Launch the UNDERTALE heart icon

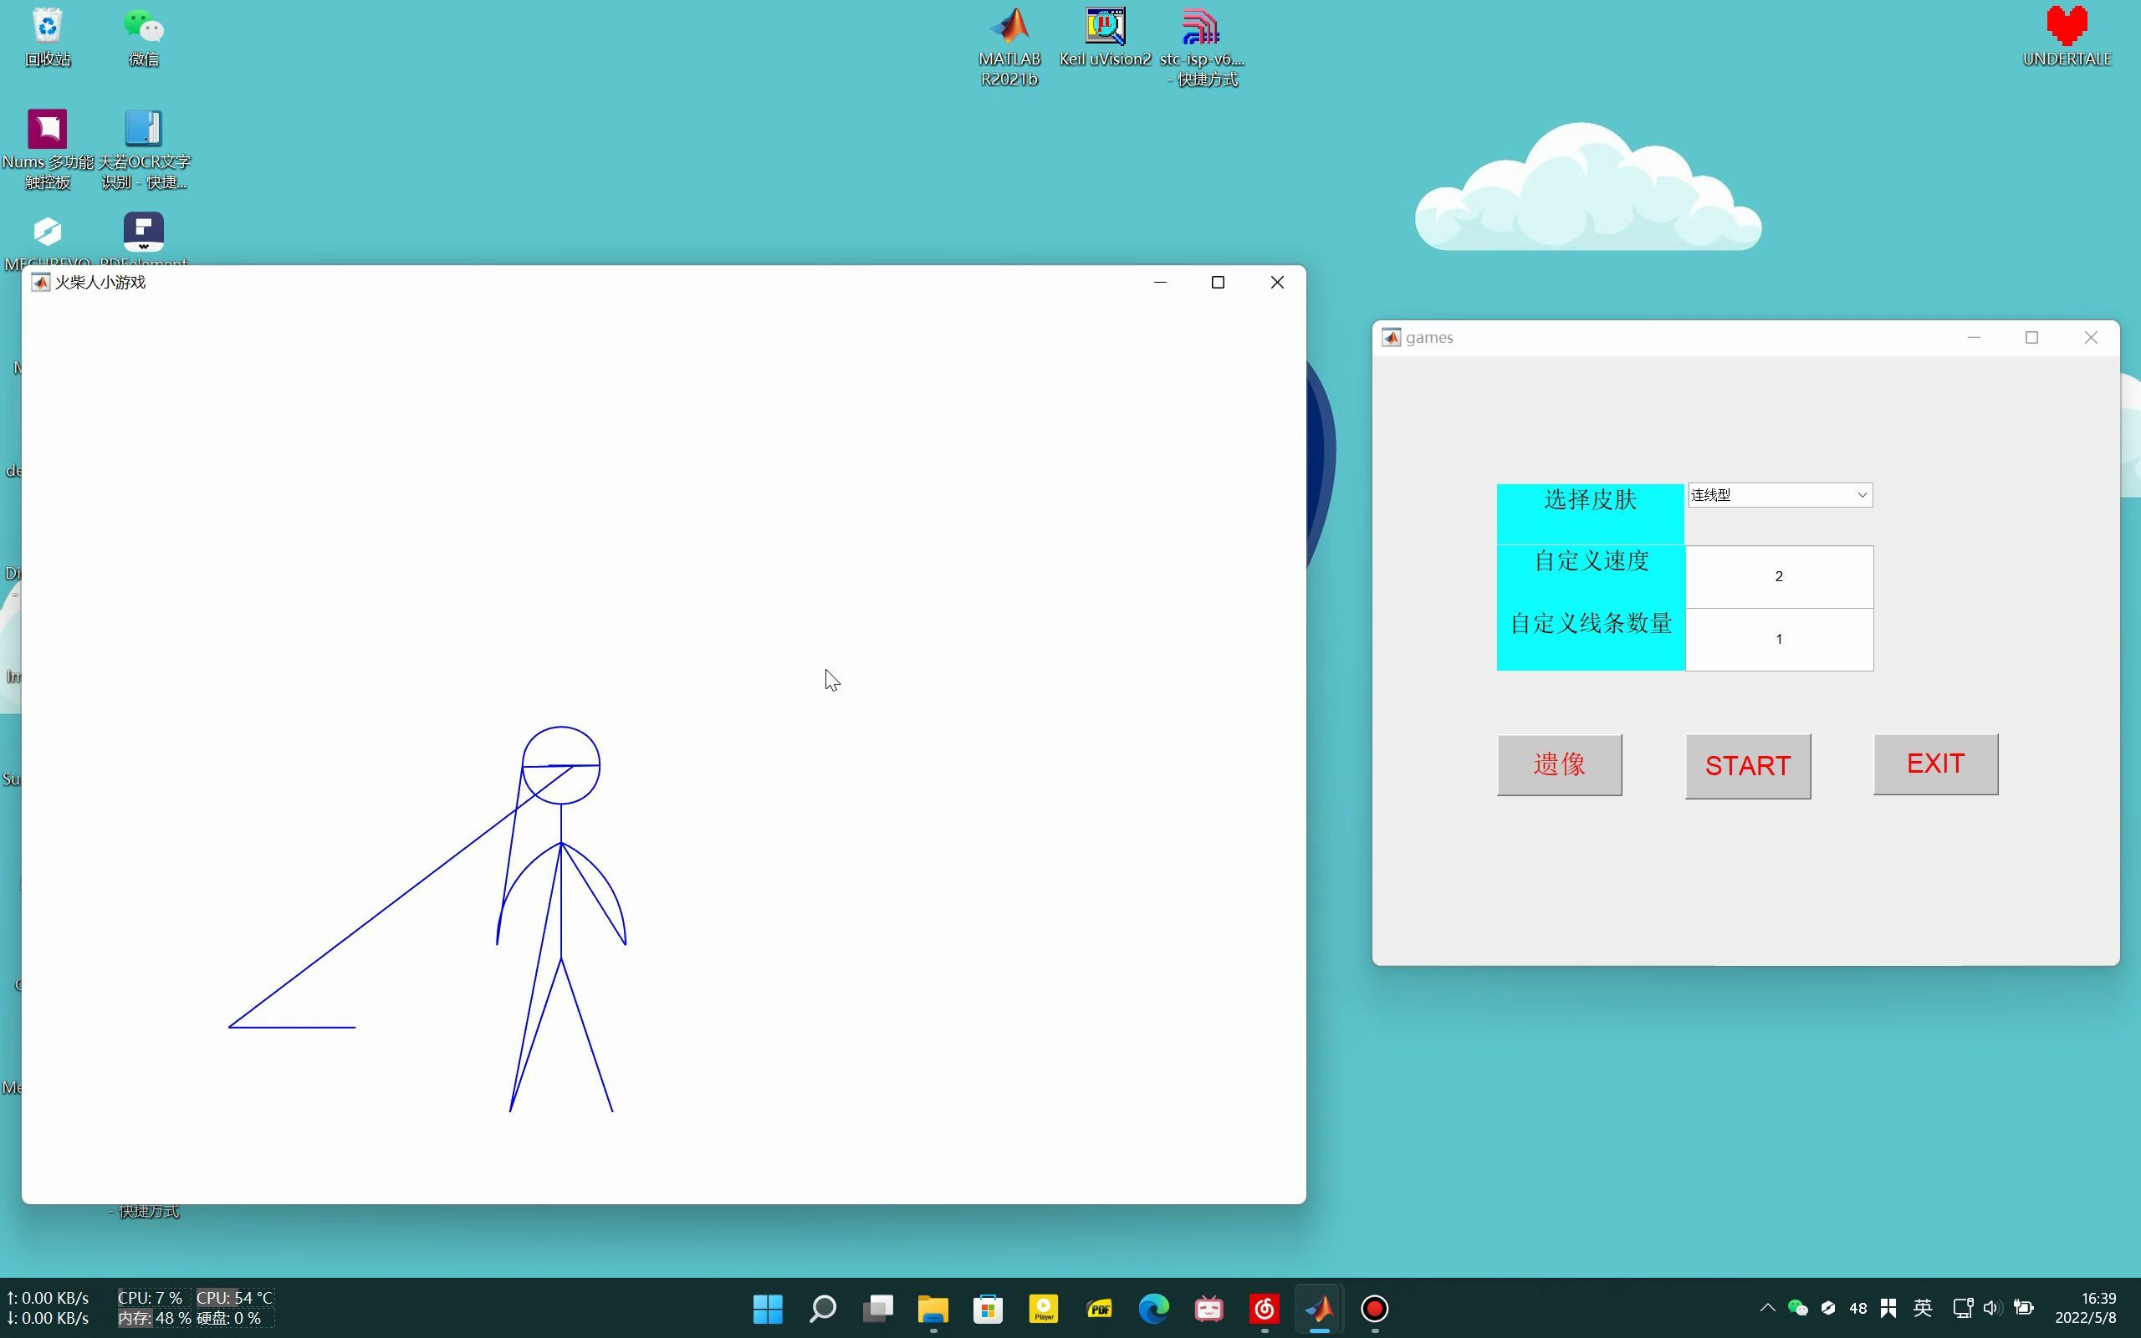(2066, 28)
